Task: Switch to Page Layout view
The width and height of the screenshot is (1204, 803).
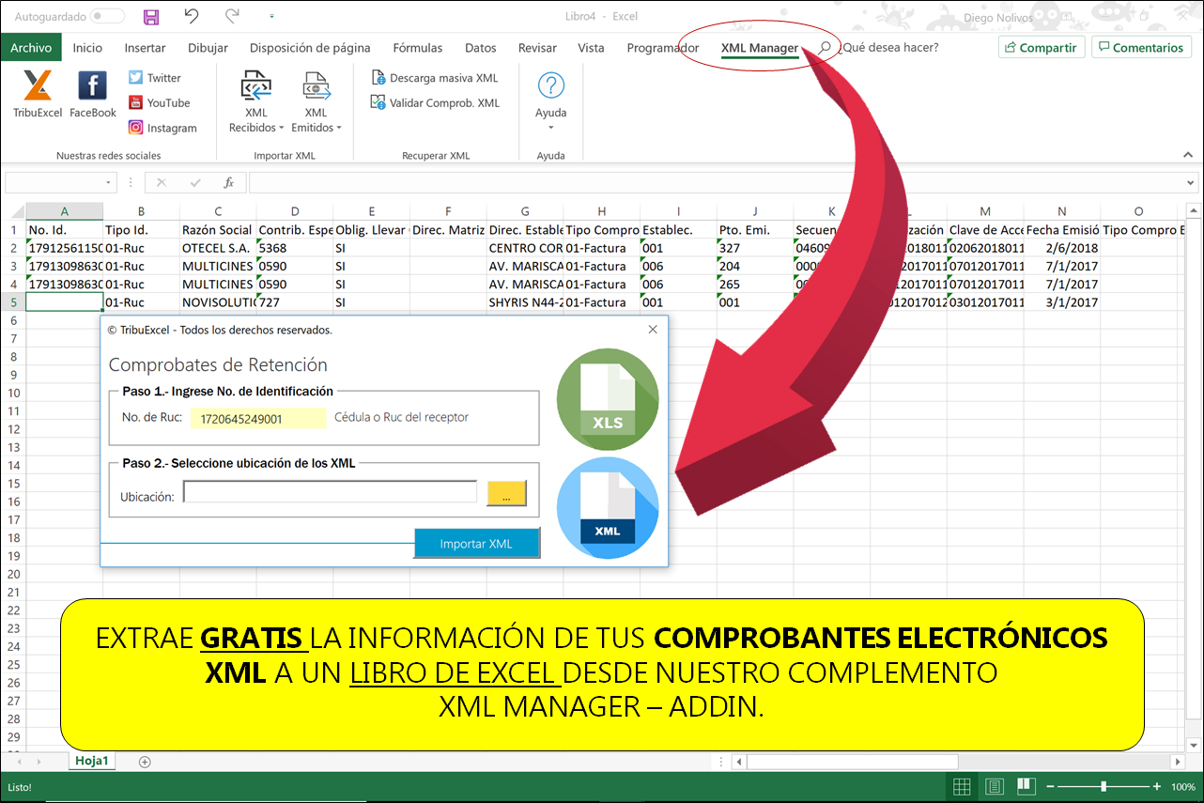Action: [x=995, y=786]
